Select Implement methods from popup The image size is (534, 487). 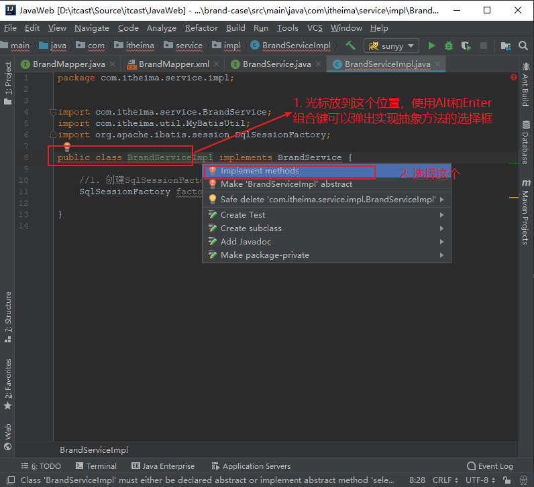(260, 171)
